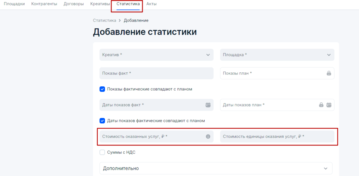Uncheck Показы фактические совпадают с планом
Screen dimensions: 359x176
coord(102,89)
